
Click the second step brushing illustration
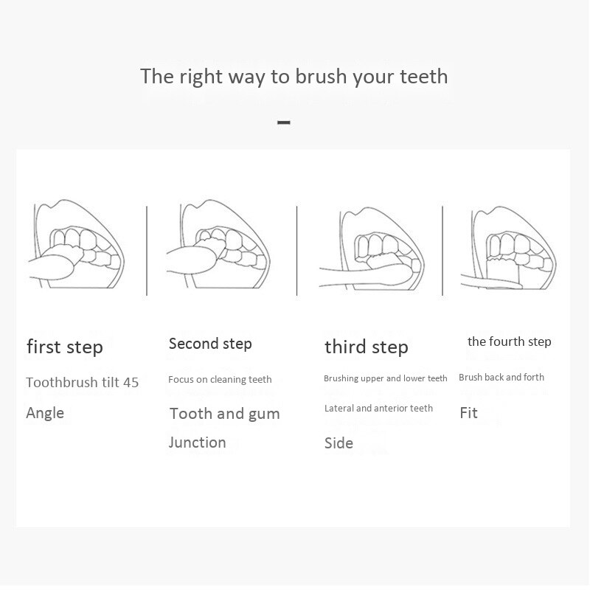pyautogui.click(x=218, y=244)
